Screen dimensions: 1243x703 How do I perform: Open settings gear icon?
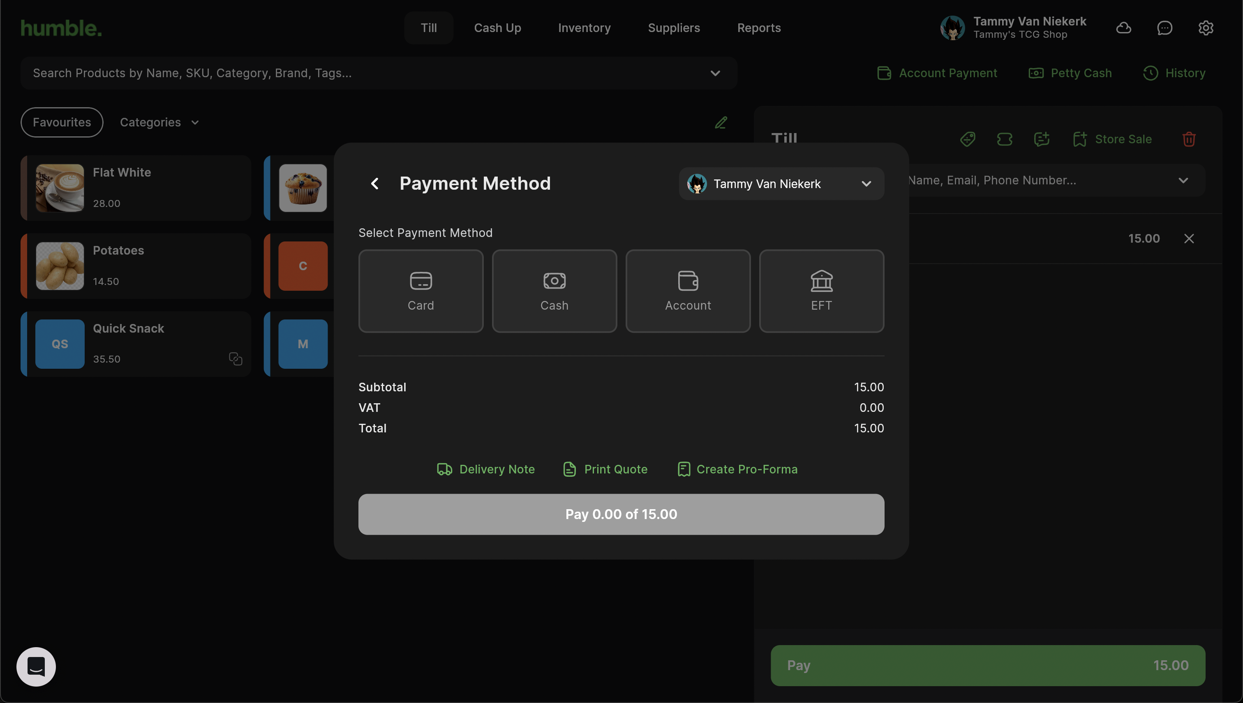point(1205,28)
